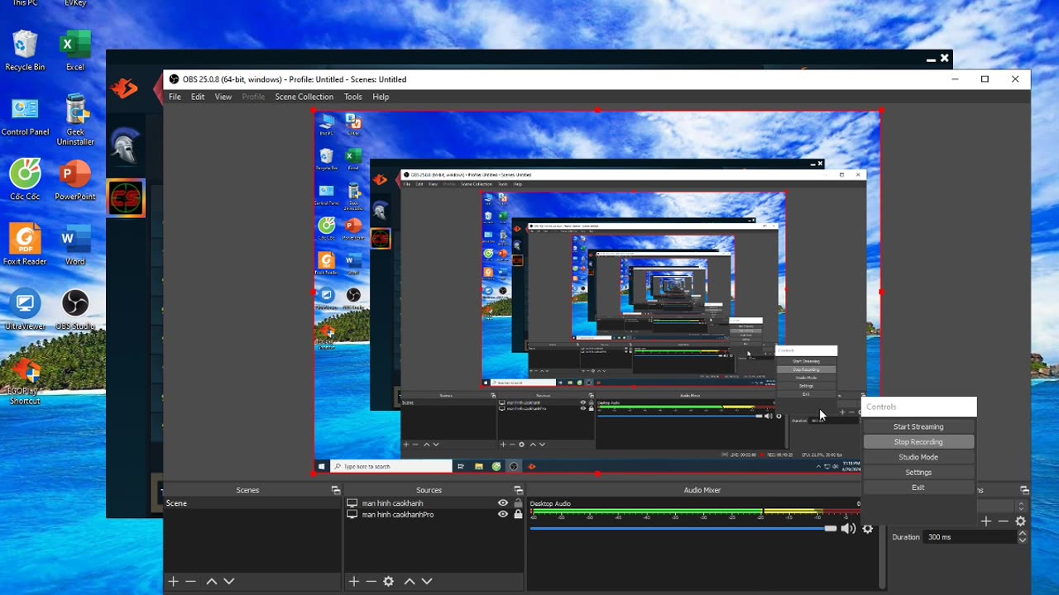The width and height of the screenshot is (1059, 595).
Task: Move scene down in Scenes list
Action: (x=228, y=582)
